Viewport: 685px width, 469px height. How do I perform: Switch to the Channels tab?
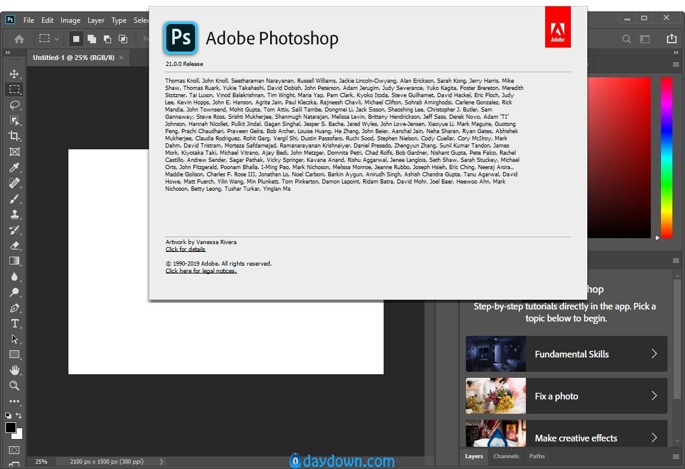click(506, 456)
